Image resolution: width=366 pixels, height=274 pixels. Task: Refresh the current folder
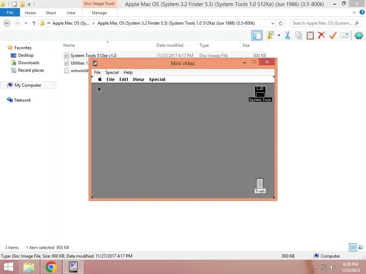[281, 23]
